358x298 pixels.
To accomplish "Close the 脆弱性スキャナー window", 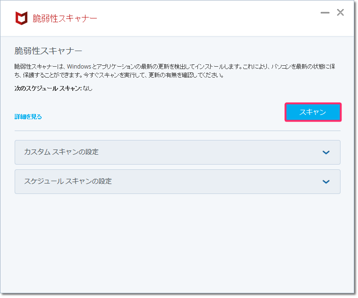I will click(340, 12).
